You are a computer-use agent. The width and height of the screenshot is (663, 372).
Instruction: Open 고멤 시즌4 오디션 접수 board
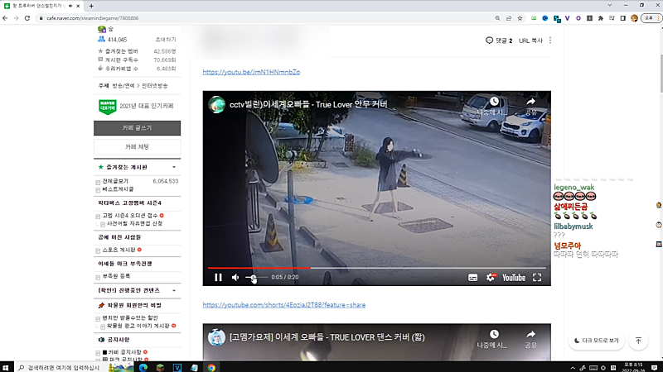coord(130,216)
